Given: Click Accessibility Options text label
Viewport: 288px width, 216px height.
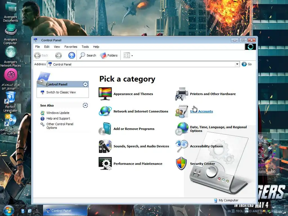Looking at the screenshot, I should coord(206,146).
